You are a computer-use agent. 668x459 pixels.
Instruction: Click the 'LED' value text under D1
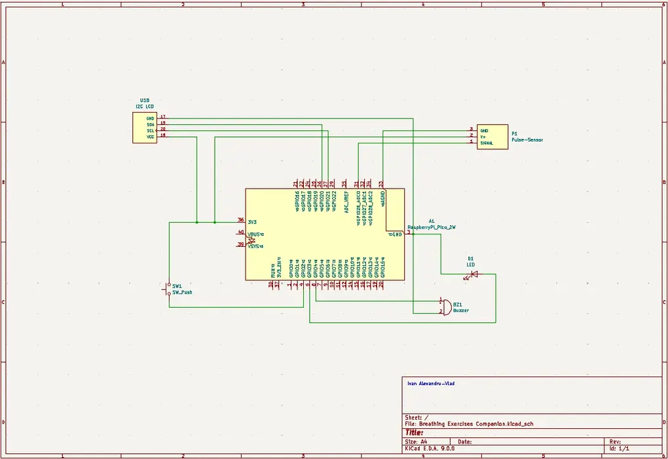click(471, 265)
